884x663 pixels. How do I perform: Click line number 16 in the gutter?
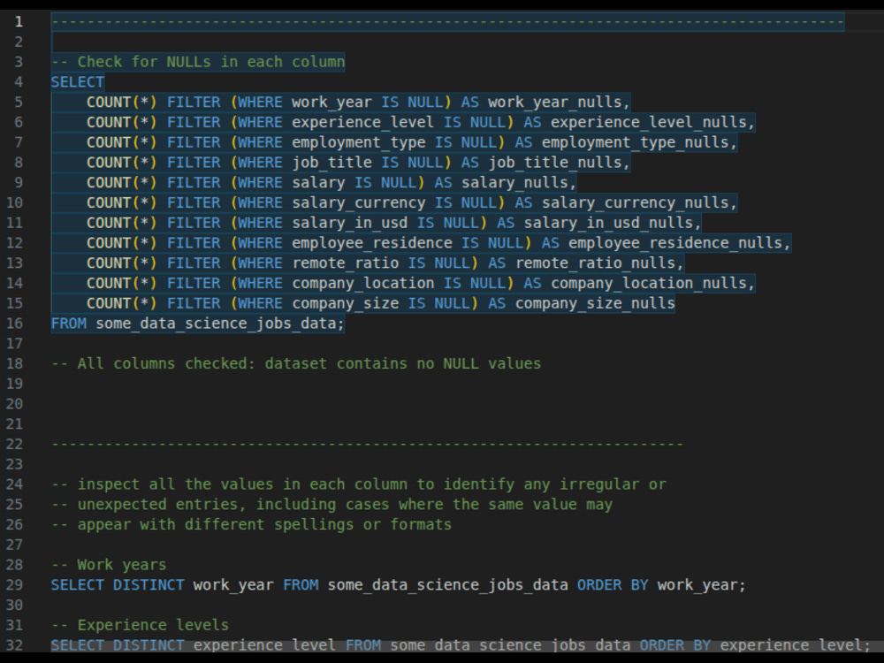pos(15,323)
